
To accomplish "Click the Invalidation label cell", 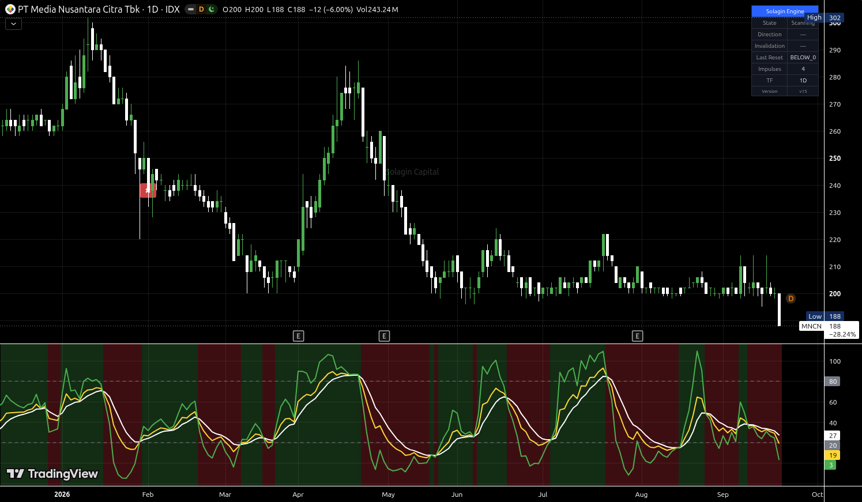I will 769,46.
